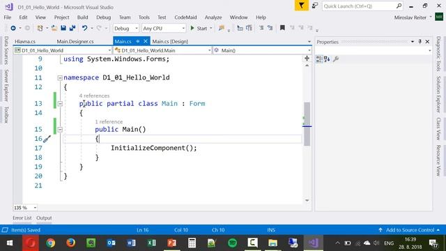Open the Windows Start menu
The height and width of the screenshot is (251, 446).
10,243
